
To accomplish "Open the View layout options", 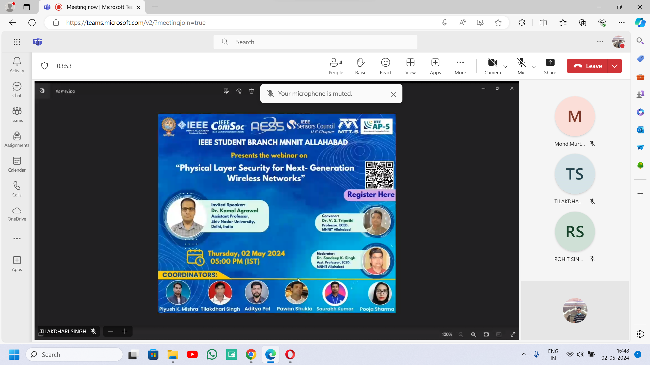I will click(x=410, y=66).
